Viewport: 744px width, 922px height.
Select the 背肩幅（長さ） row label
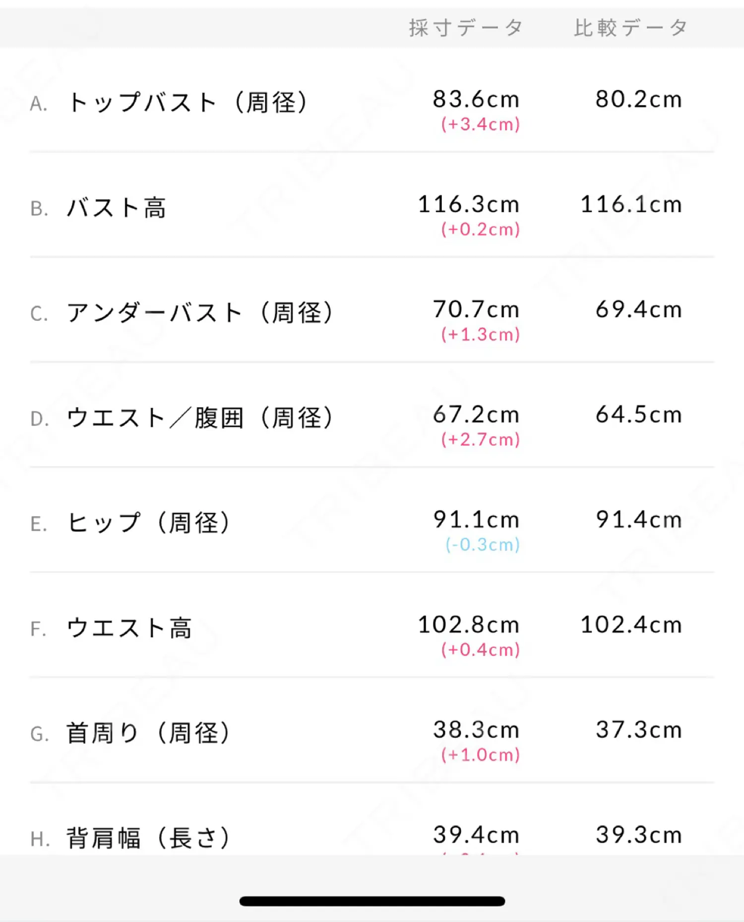(148, 838)
